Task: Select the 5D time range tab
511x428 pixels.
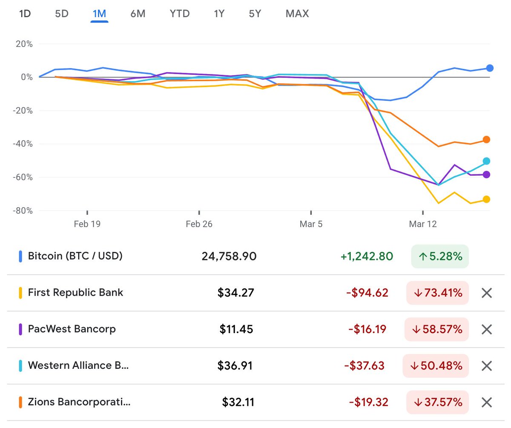Action: click(x=62, y=14)
